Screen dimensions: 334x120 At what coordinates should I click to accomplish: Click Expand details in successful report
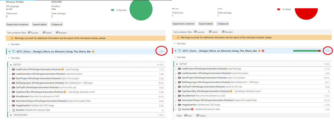(40, 24)
